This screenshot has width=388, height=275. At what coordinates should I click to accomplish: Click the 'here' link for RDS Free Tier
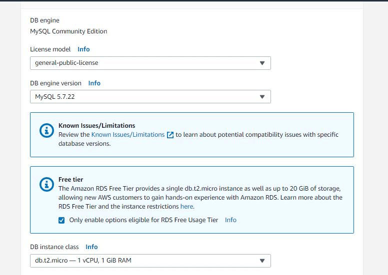(187, 207)
